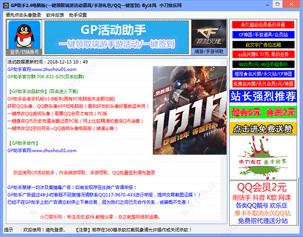Open the ad qq名片赞0.7/万,低价业务
The image size is (303, 237).
tap(263, 54)
